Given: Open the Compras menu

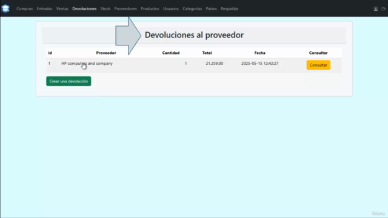Looking at the screenshot, I should [x=24, y=8].
